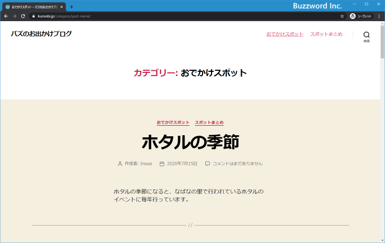Image resolution: width=385 pixels, height=243 pixels.
Task: Open a new tab with plus button
Action: tap(72, 7)
